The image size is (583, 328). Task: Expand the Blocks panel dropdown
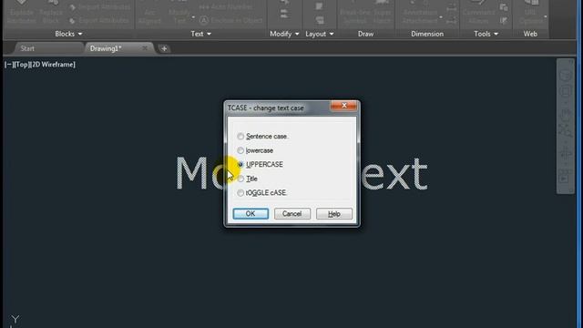tap(80, 35)
